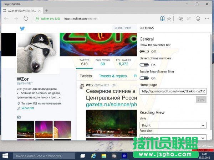Select the WZor Twitter browser tab
Screen dimensions: 214x160
[22, 11]
